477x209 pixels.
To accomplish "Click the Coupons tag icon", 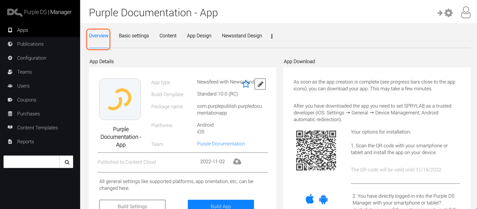I will tap(10, 100).
